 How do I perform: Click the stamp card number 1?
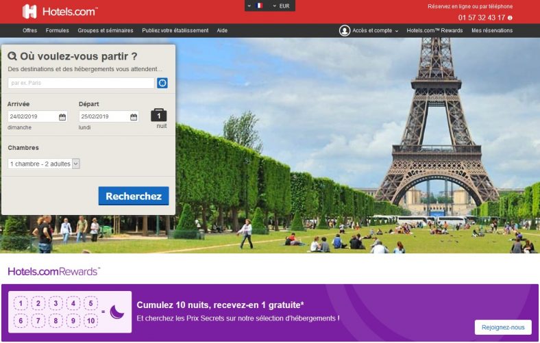(21, 303)
